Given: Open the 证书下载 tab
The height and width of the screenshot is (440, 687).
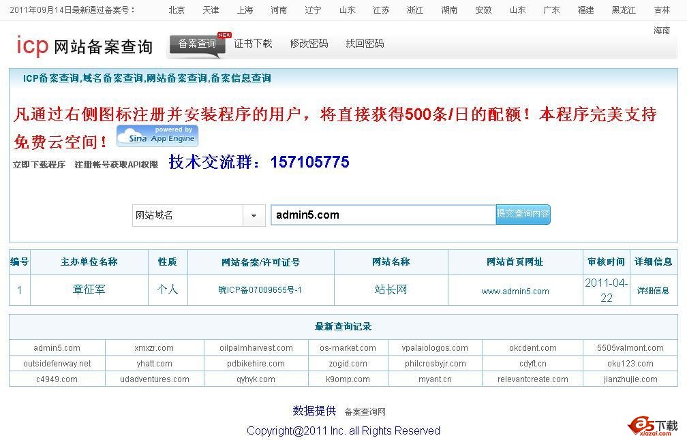Looking at the screenshot, I should [253, 44].
